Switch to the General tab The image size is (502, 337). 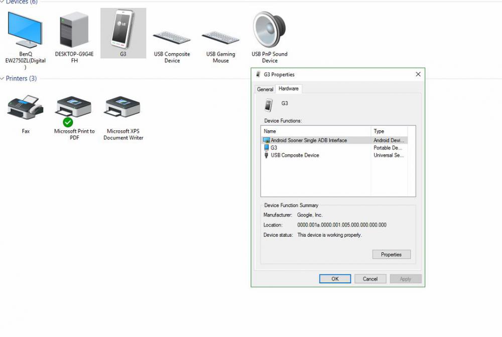point(265,89)
